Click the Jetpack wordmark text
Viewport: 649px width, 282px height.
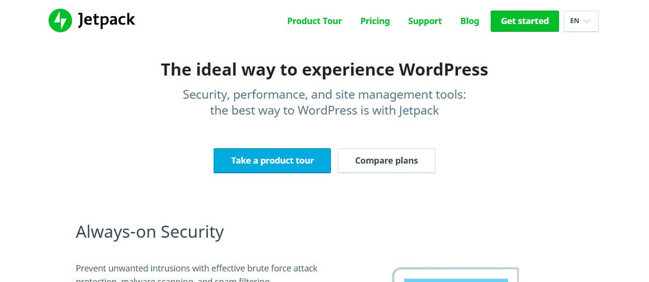(106, 21)
